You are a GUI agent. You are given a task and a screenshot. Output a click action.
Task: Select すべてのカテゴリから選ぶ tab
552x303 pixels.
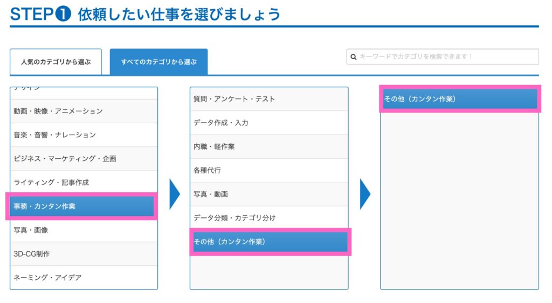[x=158, y=62]
